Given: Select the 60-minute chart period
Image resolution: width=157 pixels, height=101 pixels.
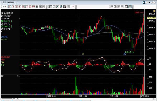Looking at the screenshot, I should [x=33, y=7].
